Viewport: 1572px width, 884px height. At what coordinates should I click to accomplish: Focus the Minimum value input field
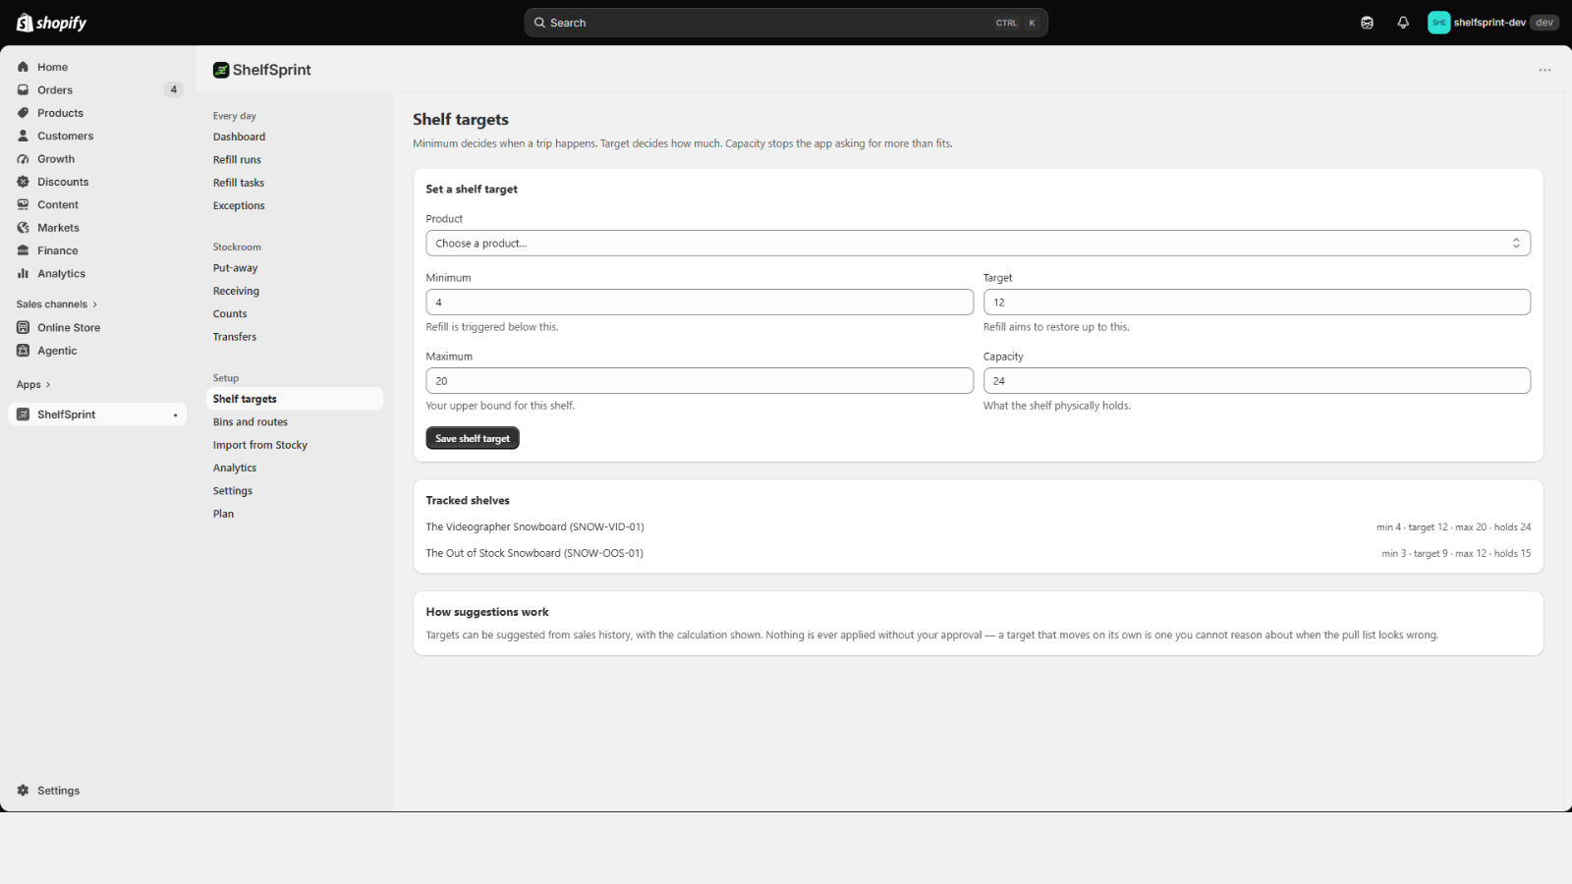click(x=700, y=303)
